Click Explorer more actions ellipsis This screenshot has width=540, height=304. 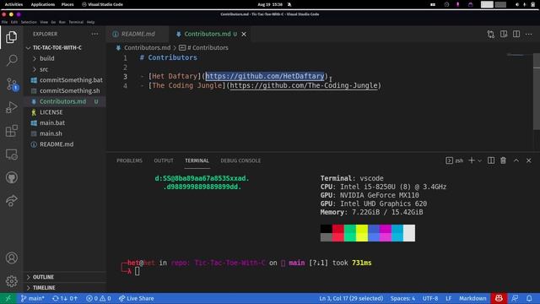tap(94, 34)
